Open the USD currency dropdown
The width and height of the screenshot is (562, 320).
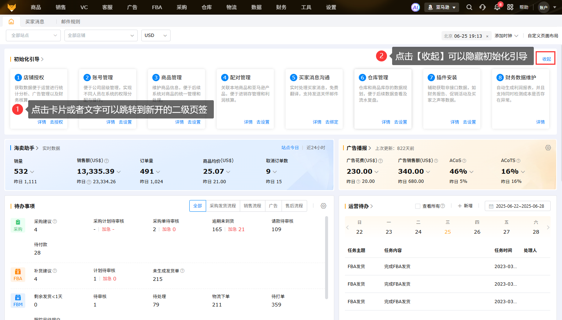[x=156, y=35]
